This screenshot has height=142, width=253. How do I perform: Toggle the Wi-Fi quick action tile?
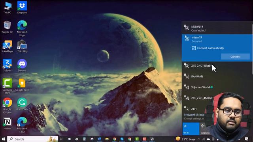point(191,129)
